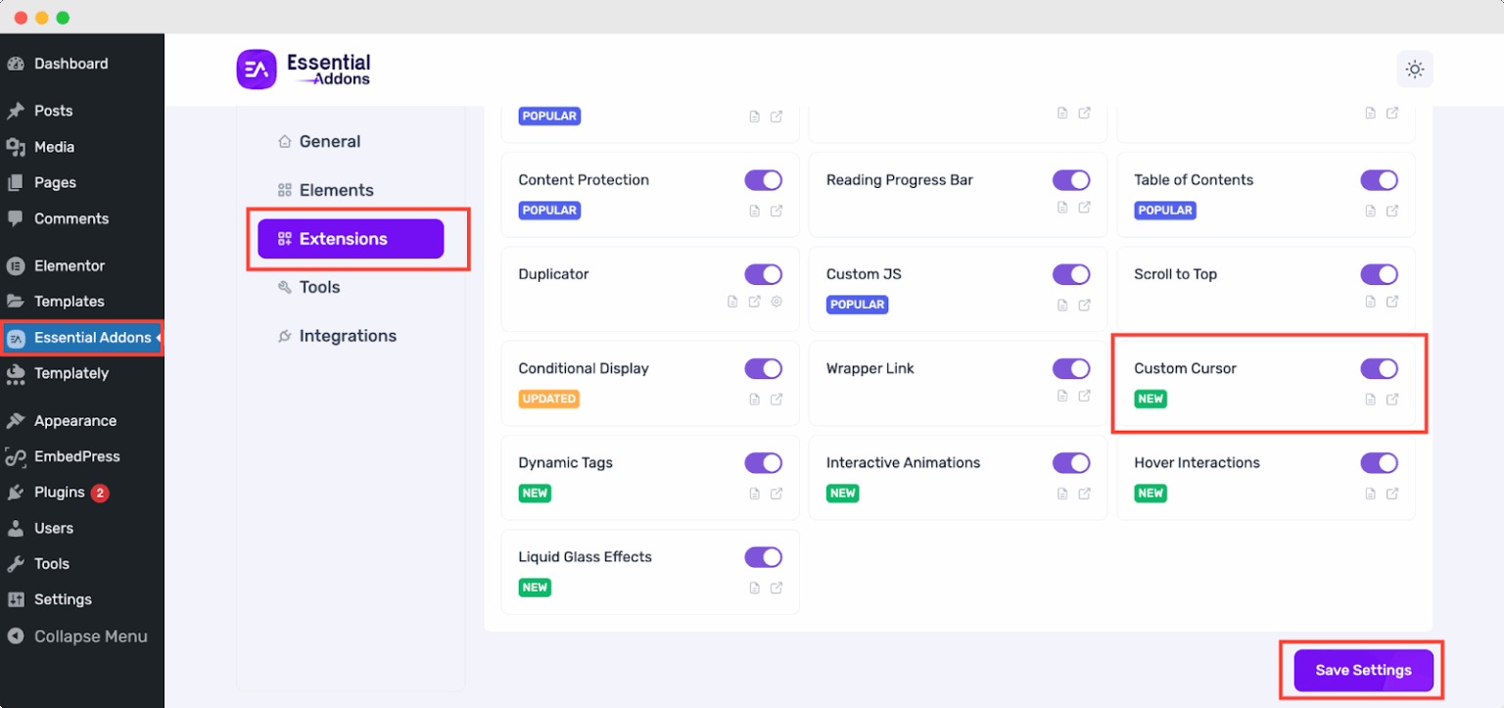1504x708 pixels.
Task: Click the Dynamic Tags documentation icon
Action: [754, 494]
